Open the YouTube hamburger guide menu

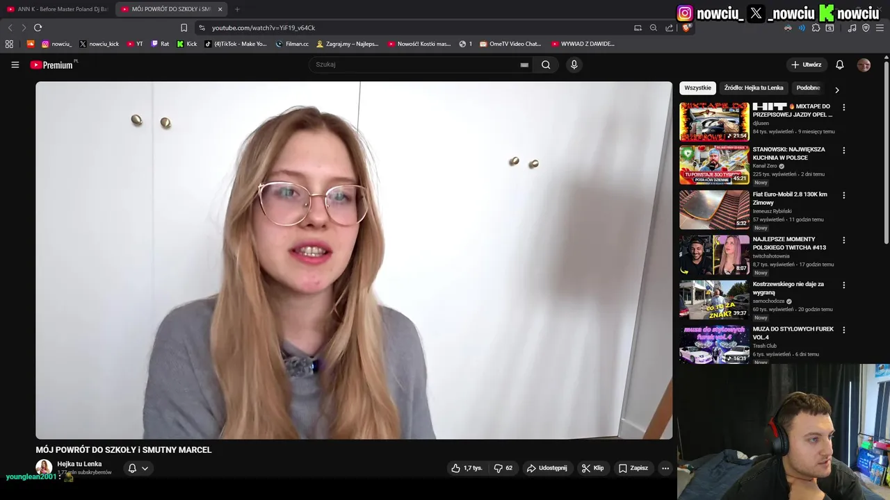[x=15, y=65]
